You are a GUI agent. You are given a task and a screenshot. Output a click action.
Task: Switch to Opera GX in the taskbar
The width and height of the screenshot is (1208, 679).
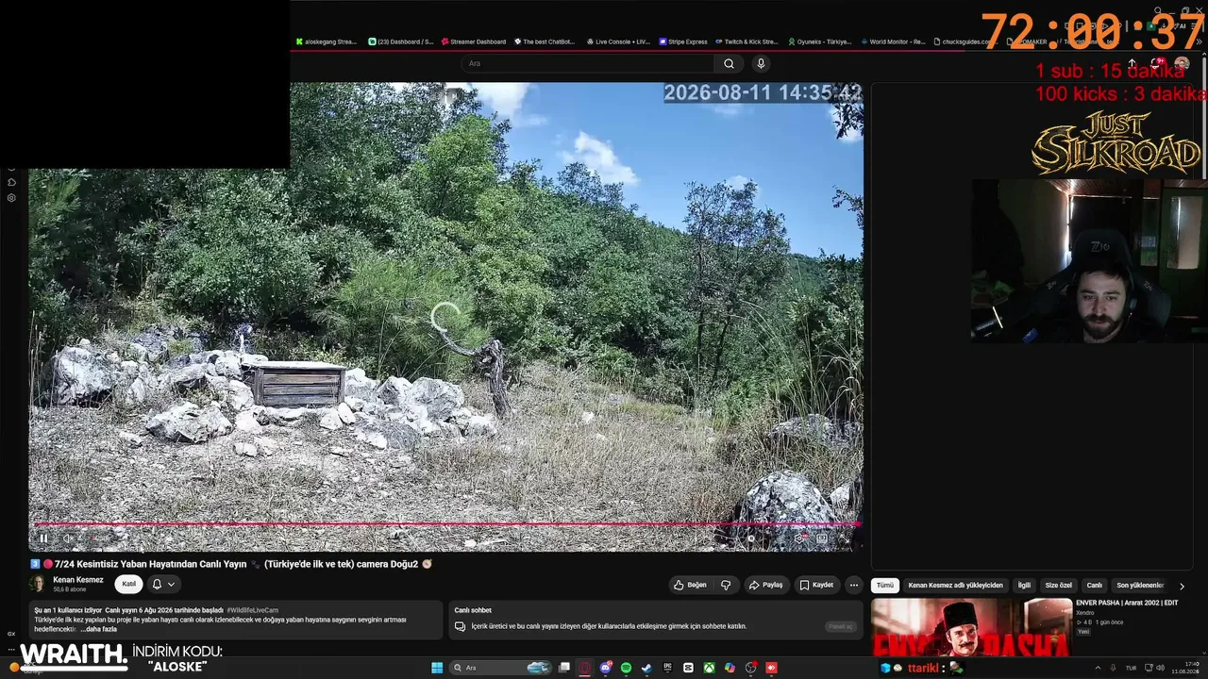point(585,668)
